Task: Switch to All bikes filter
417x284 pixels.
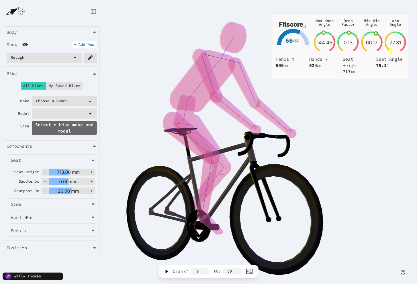Action: coord(33,86)
